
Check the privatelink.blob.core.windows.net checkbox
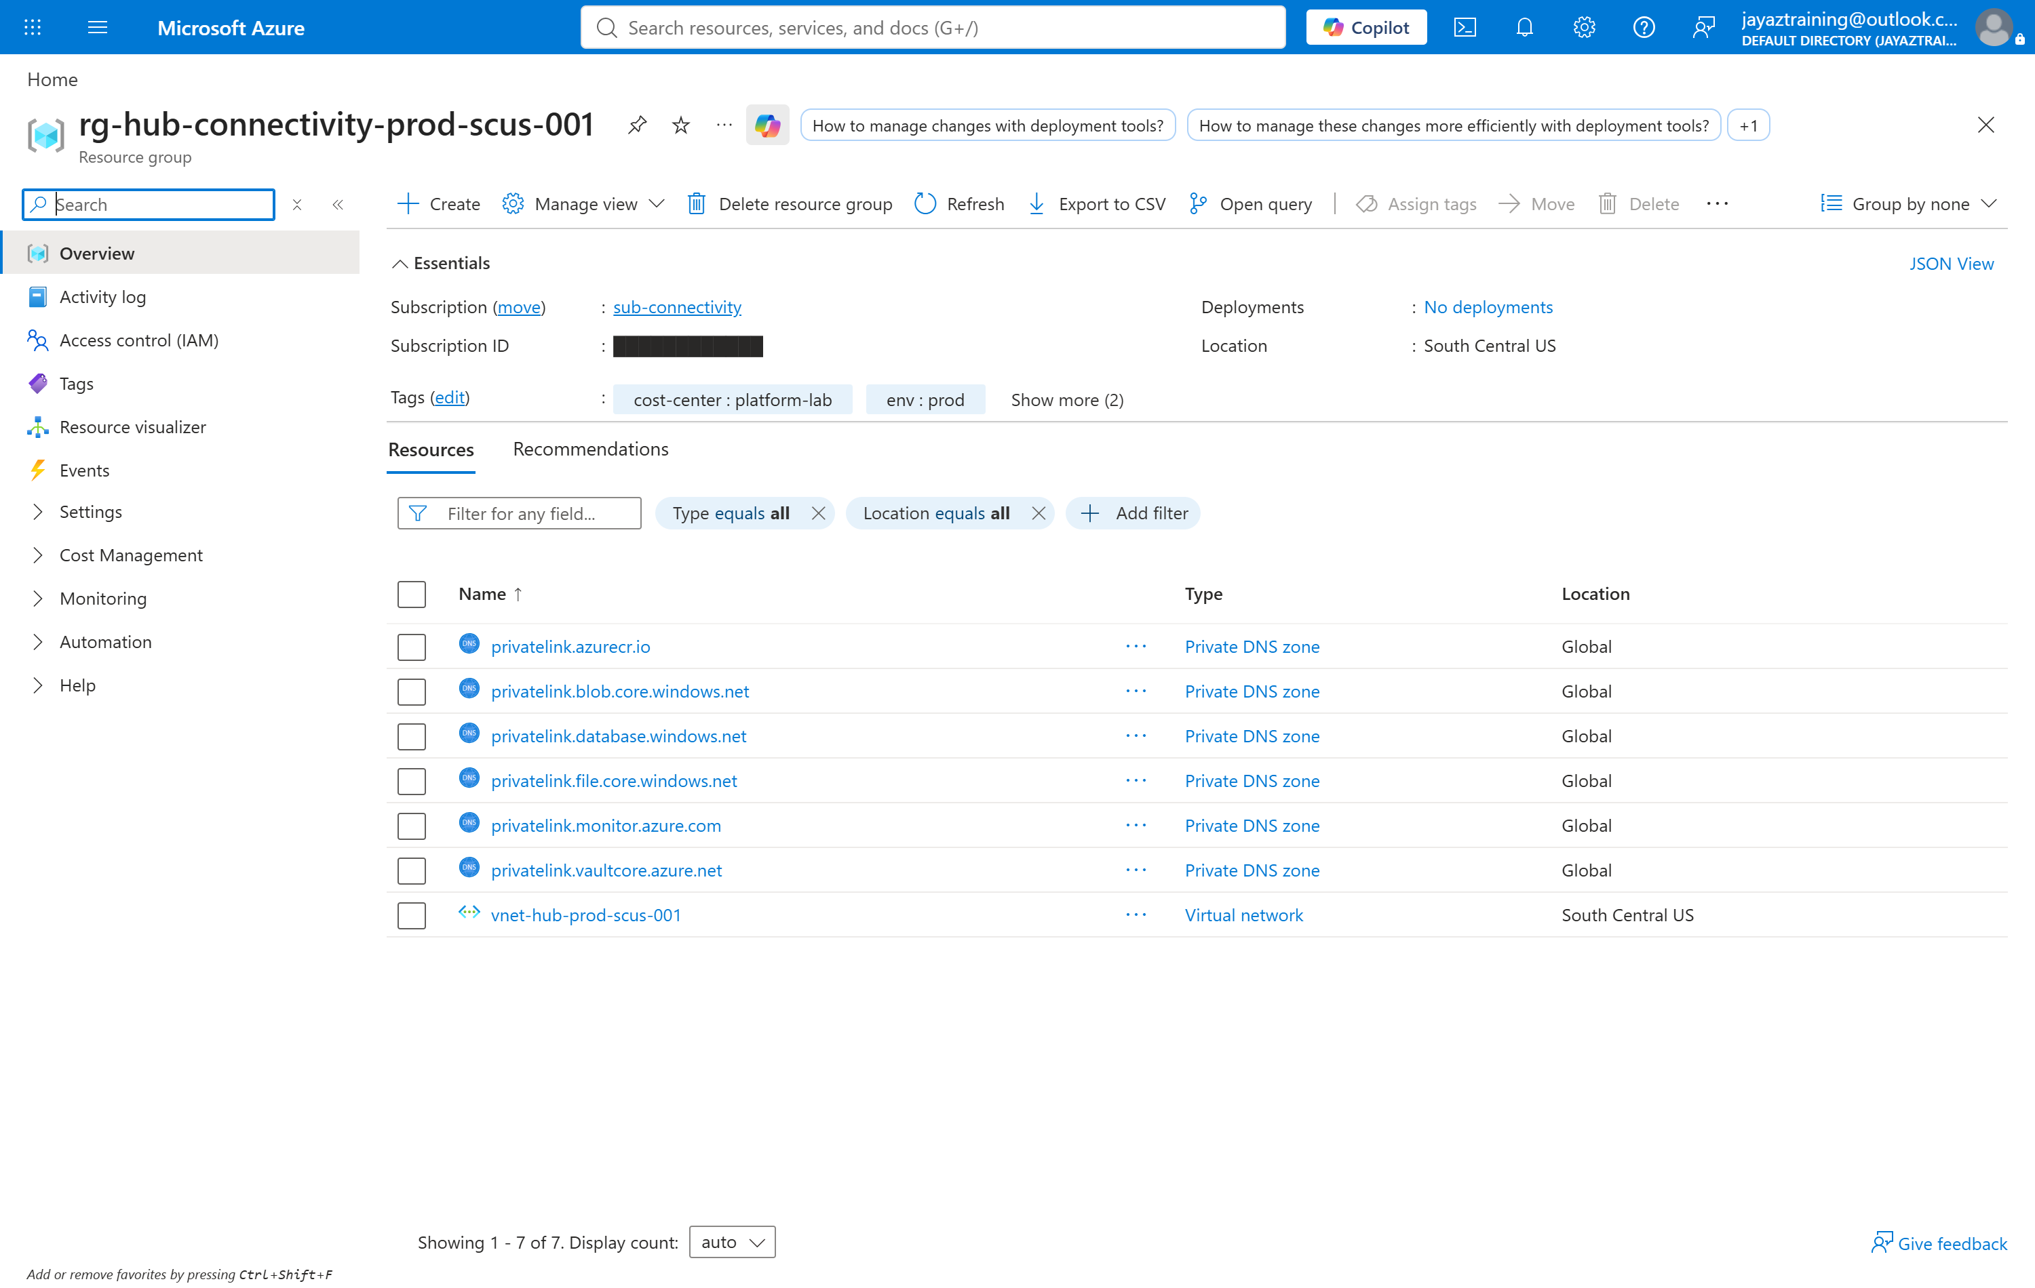tap(412, 691)
